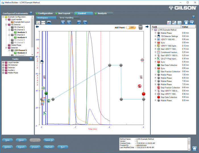199x153 pixels.
Task: Click the zoom out magnifier icon
Action: (69, 22)
